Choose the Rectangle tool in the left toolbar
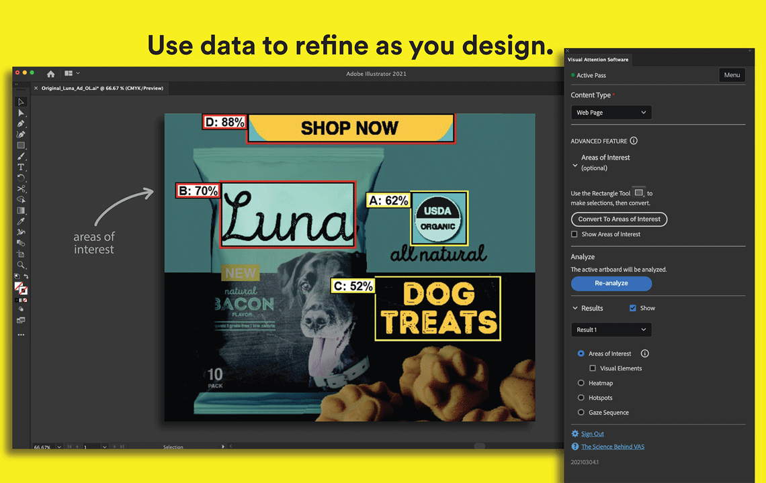The image size is (766, 483). pos(21,146)
